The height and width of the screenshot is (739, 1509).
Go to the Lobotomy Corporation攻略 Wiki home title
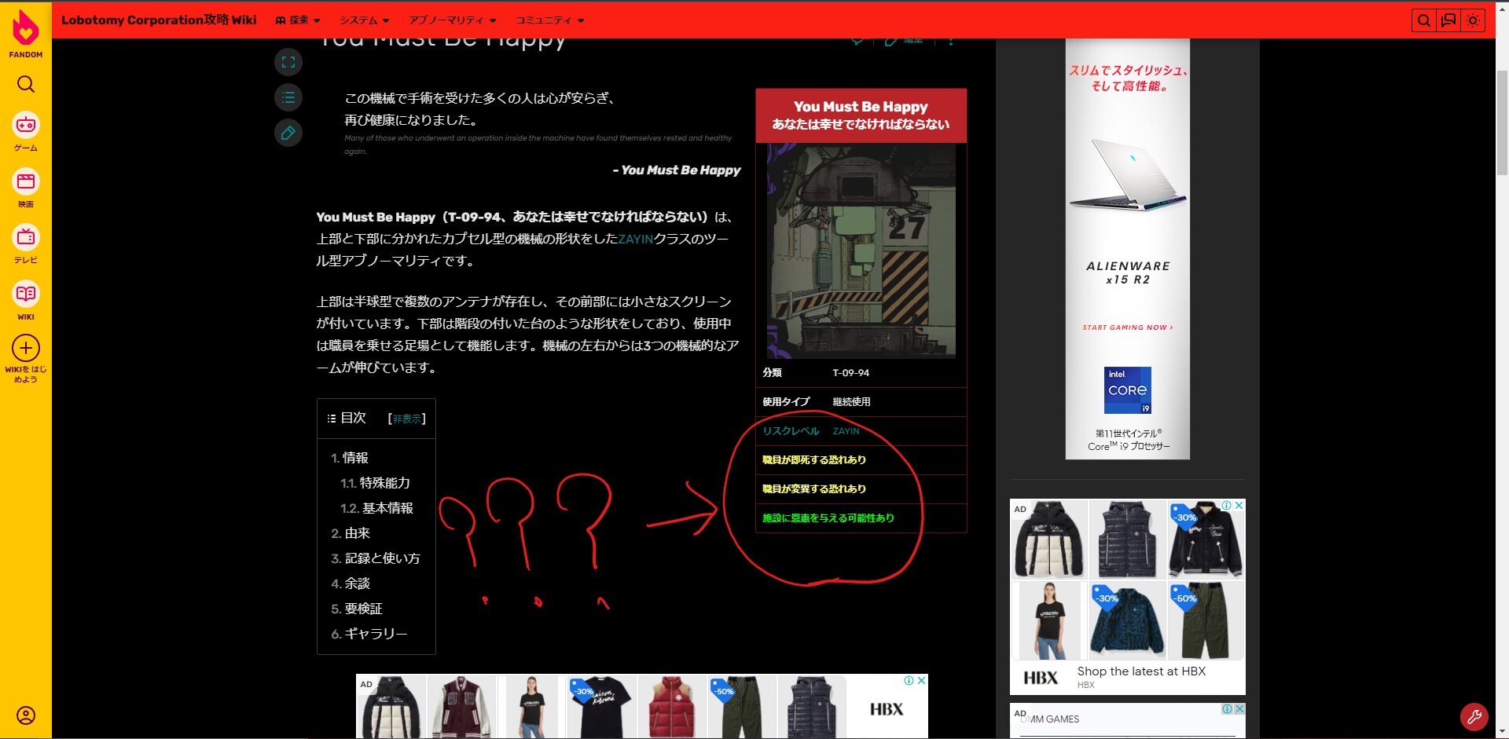pos(159,20)
